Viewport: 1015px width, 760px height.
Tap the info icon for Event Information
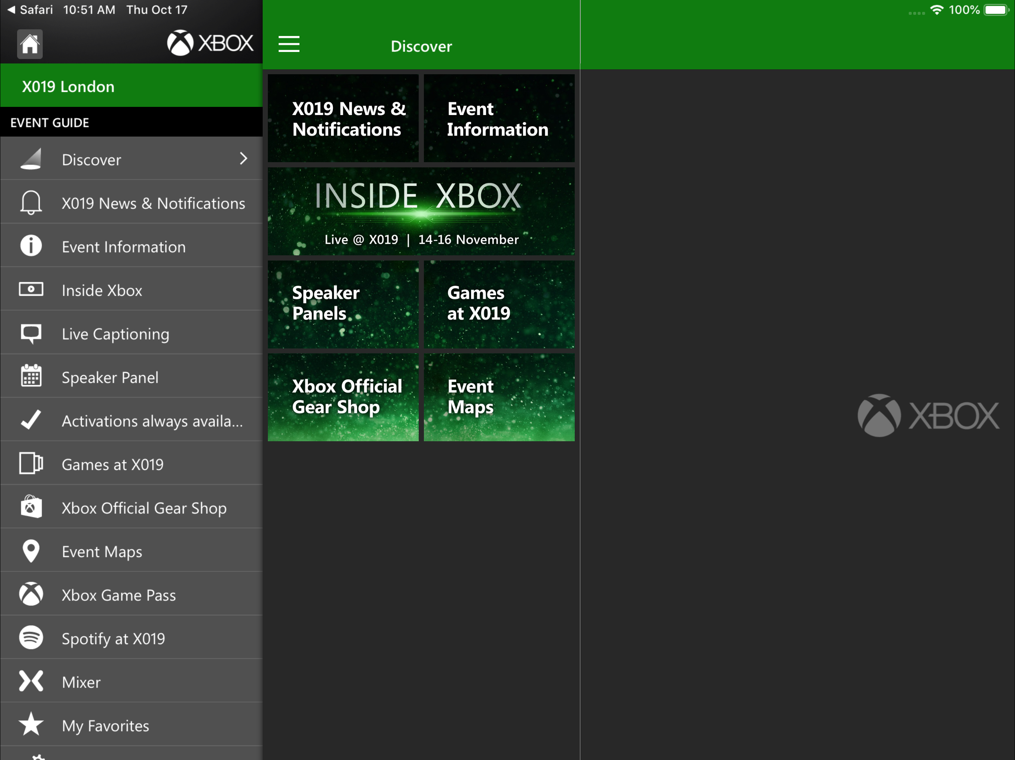pyautogui.click(x=31, y=246)
